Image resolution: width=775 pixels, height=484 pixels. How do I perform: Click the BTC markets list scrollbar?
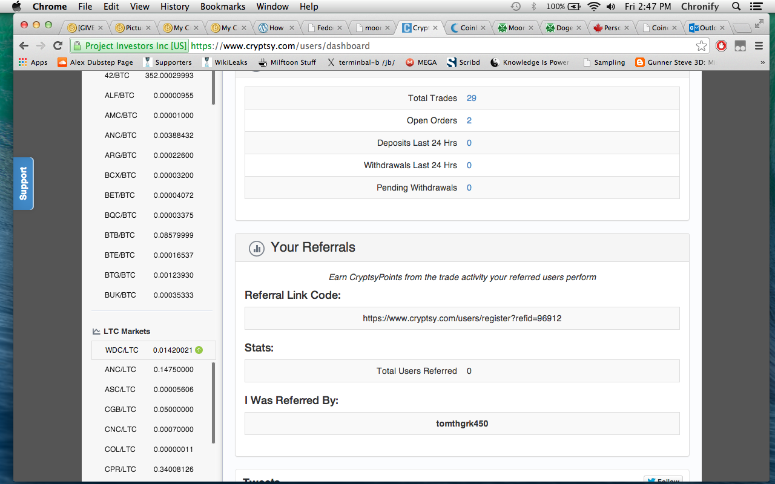coord(213,88)
